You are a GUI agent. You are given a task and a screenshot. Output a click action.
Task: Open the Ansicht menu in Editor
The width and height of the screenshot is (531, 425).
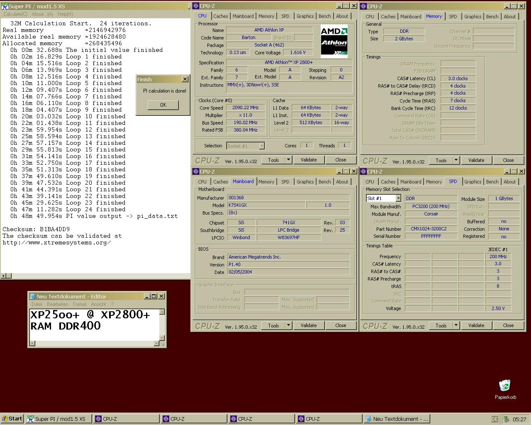(99, 304)
